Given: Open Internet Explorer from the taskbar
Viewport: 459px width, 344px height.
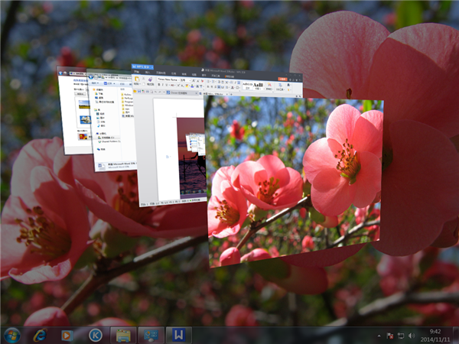Looking at the screenshot, I should click(x=41, y=335).
